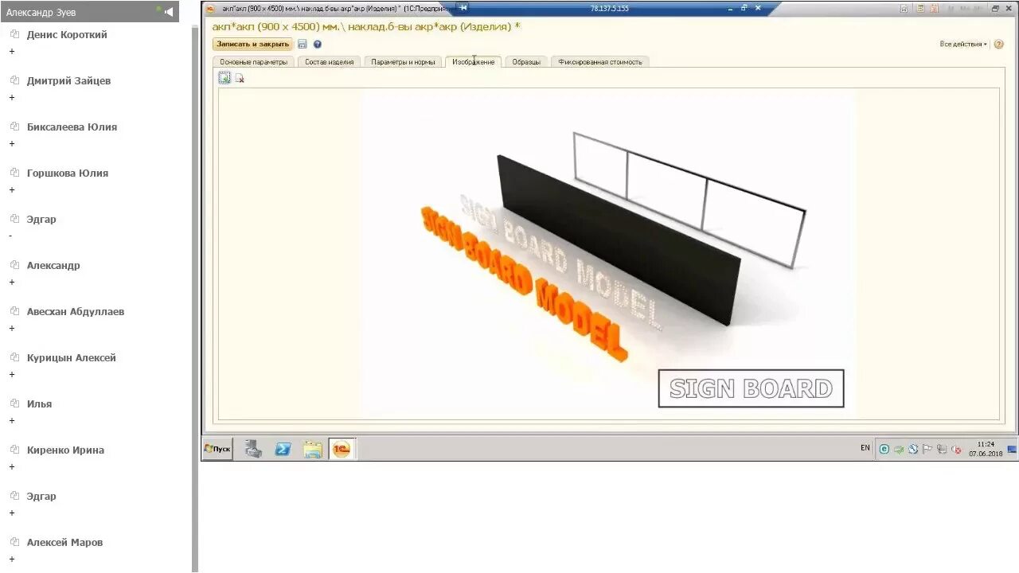Viewport: 1019px width, 573px height.
Task: Click the 78.137.5.155 remote session label
Action: (609, 8)
